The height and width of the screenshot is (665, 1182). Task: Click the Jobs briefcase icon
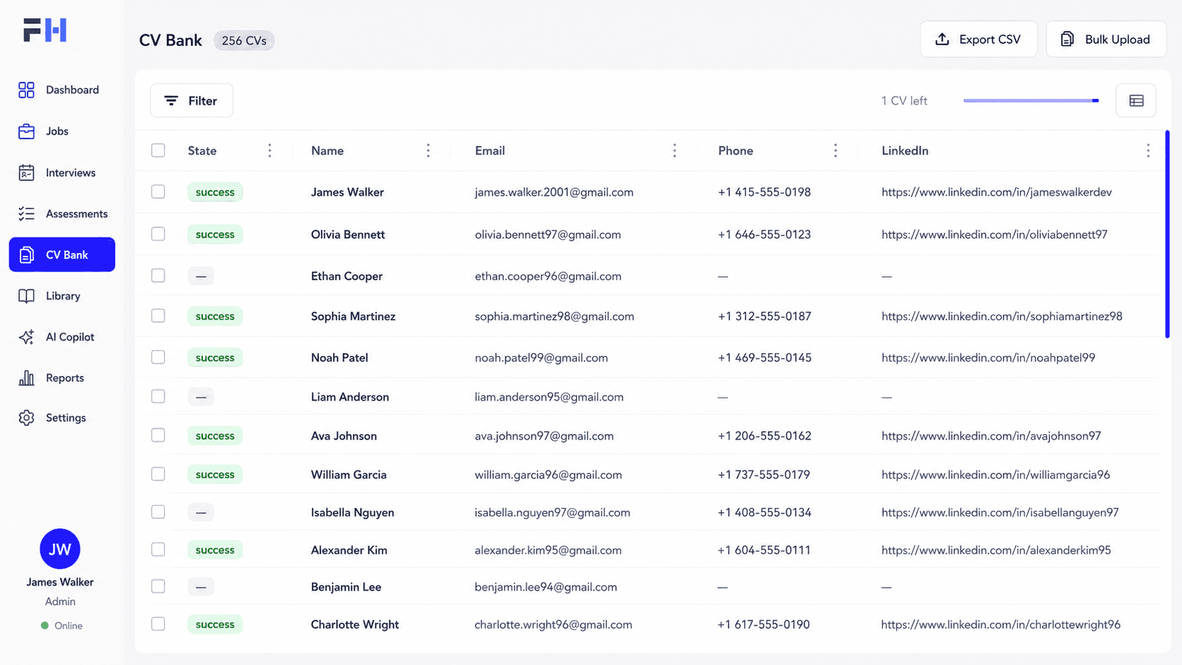pos(26,131)
